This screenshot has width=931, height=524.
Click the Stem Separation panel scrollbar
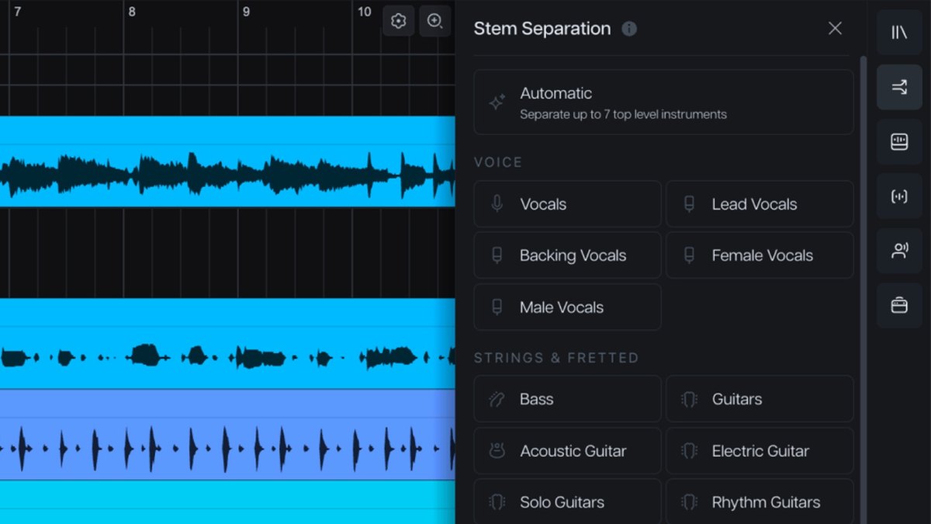click(864, 290)
